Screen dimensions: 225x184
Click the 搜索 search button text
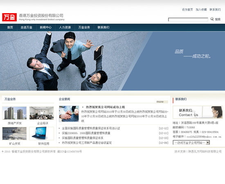click(218, 19)
